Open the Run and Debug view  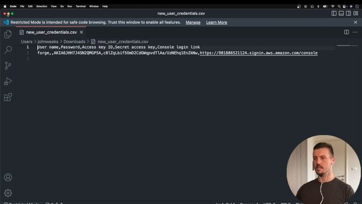(x=8, y=82)
